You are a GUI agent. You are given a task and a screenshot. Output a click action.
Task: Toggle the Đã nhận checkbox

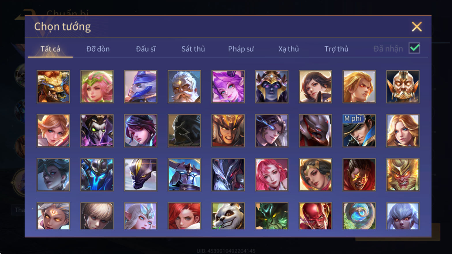coord(414,48)
